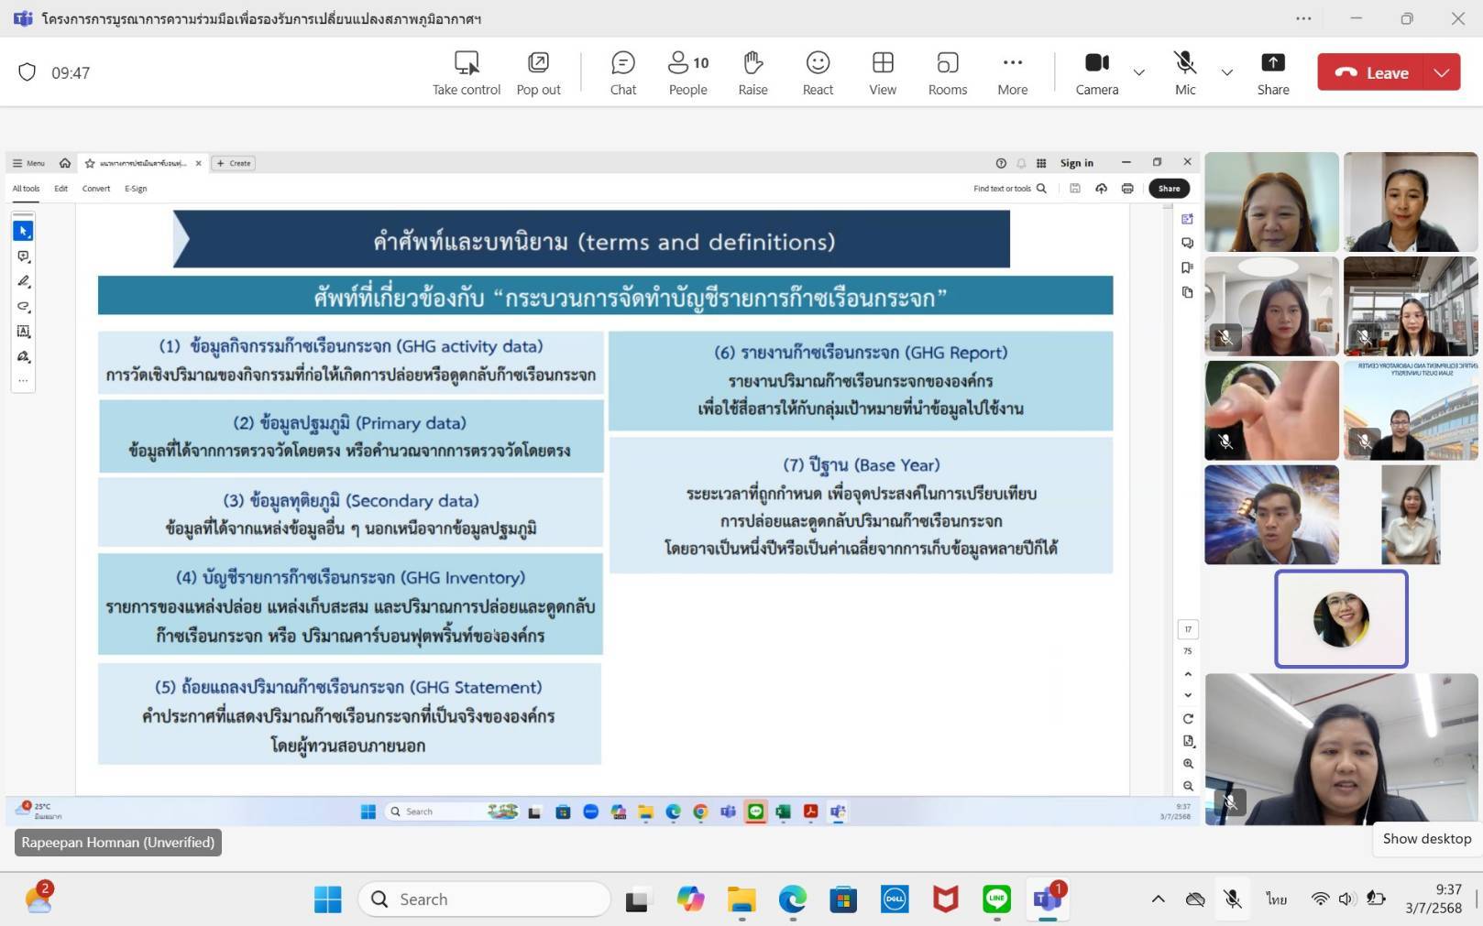The image size is (1483, 926).
Task: Open the React emoji picker
Action: (x=818, y=72)
